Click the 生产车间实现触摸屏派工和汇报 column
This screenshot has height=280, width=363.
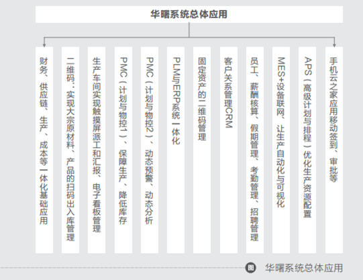click(97, 150)
